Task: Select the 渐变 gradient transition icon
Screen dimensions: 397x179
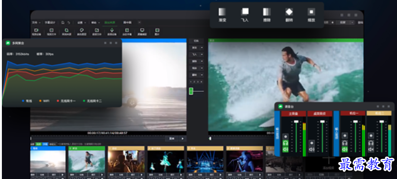Action: point(222,12)
